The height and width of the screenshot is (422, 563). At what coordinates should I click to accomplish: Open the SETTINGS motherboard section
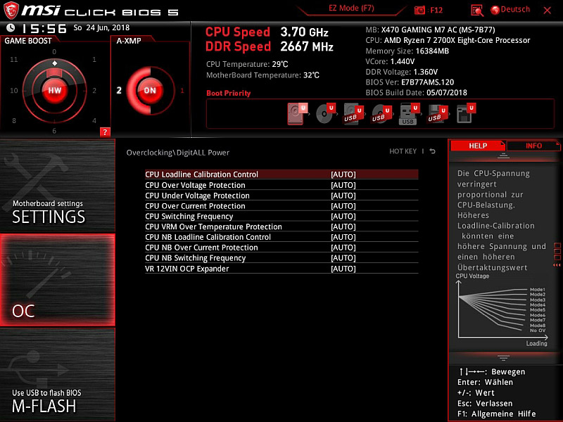click(58, 186)
